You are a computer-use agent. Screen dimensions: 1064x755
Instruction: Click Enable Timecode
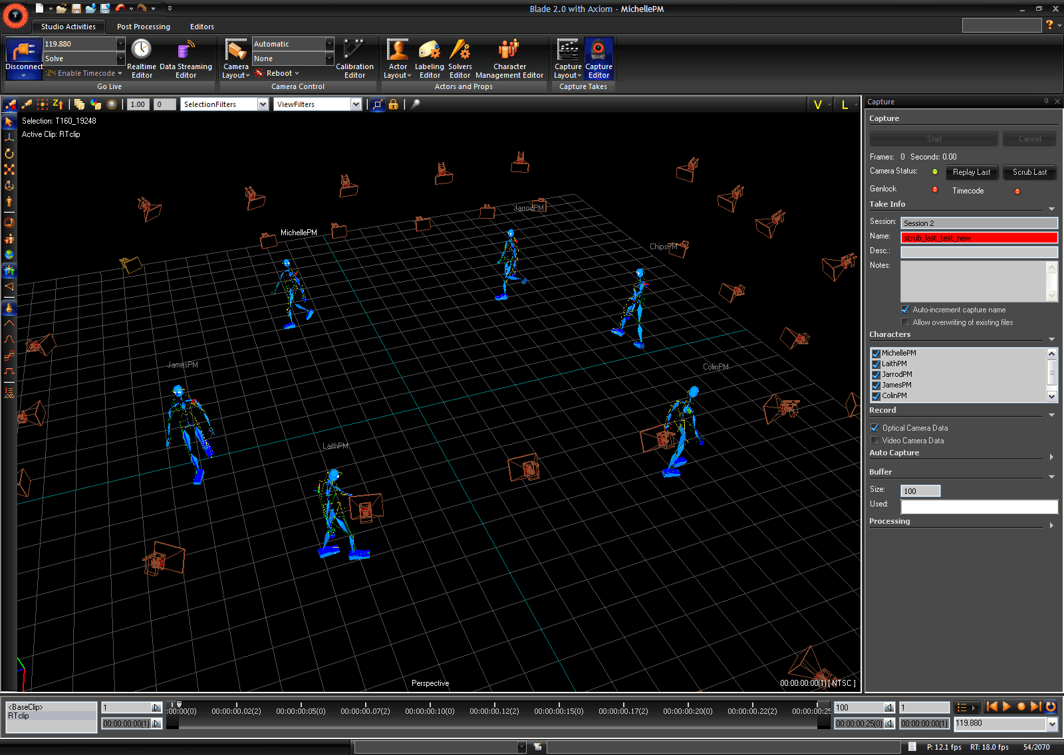click(84, 73)
